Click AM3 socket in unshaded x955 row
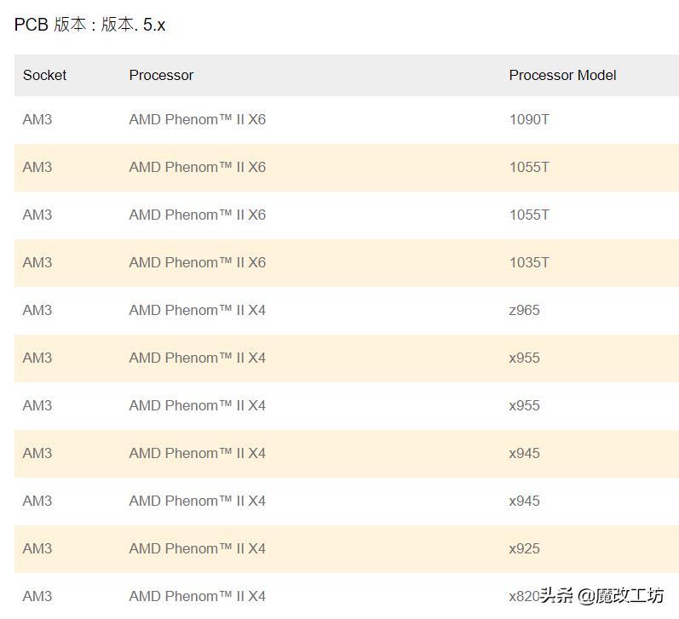This screenshot has width=679, height=619. [37, 405]
